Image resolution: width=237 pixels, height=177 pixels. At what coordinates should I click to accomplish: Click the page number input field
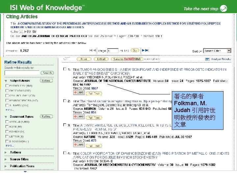pos(113,51)
